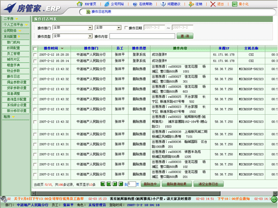Expand the second department dropdown

pyautogui.click(x=108, y=28)
